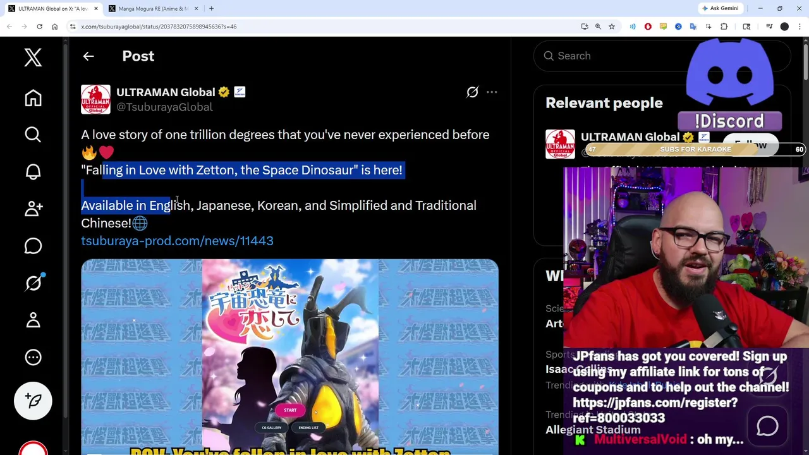The height and width of the screenshot is (455, 809).
Task: Open the Follow people icon in sidebar
Action: point(33,209)
